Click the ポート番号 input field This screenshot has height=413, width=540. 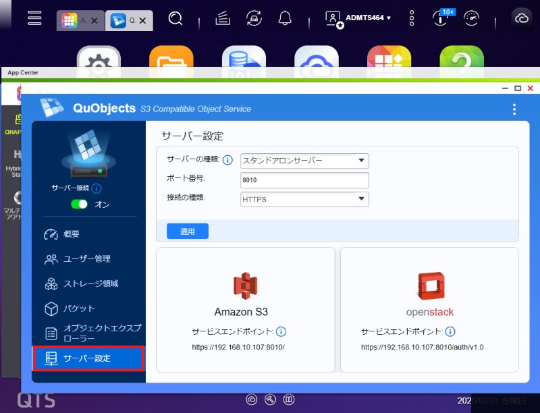(304, 180)
